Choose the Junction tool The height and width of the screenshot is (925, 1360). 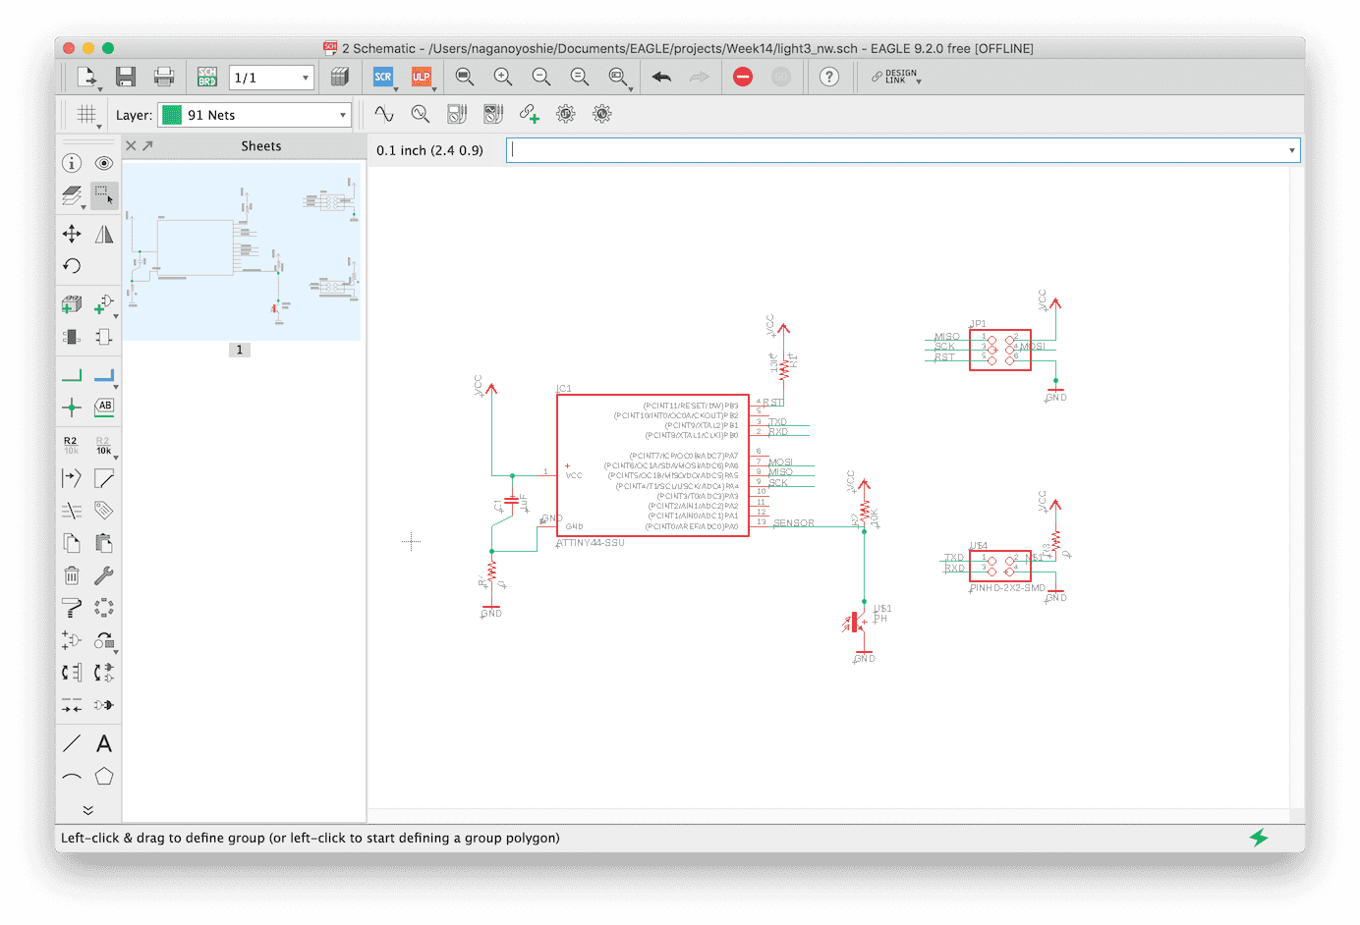pyautogui.click(x=72, y=408)
